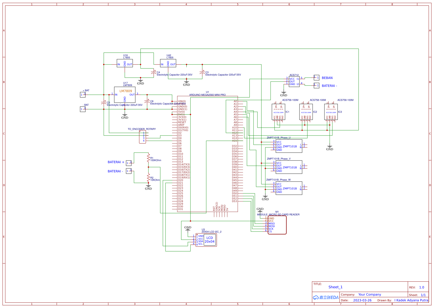Select resistor R1 100KOhm
Screen dimensions: 434x308
pyautogui.click(x=148, y=158)
